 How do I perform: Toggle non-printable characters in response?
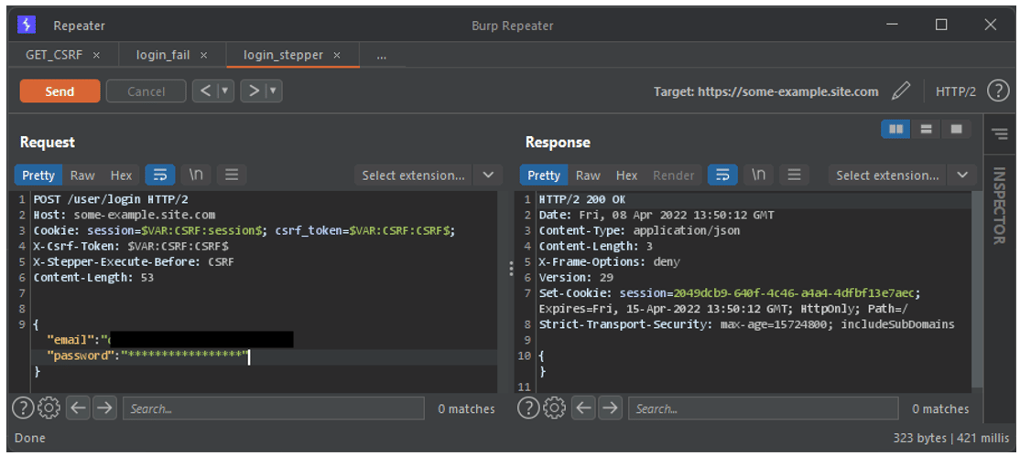[759, 175]
